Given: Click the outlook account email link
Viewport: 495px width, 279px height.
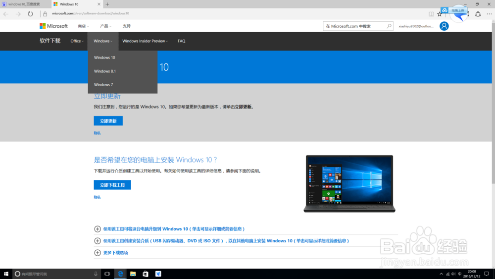Looking at the screenshot, I should [416, 26].
